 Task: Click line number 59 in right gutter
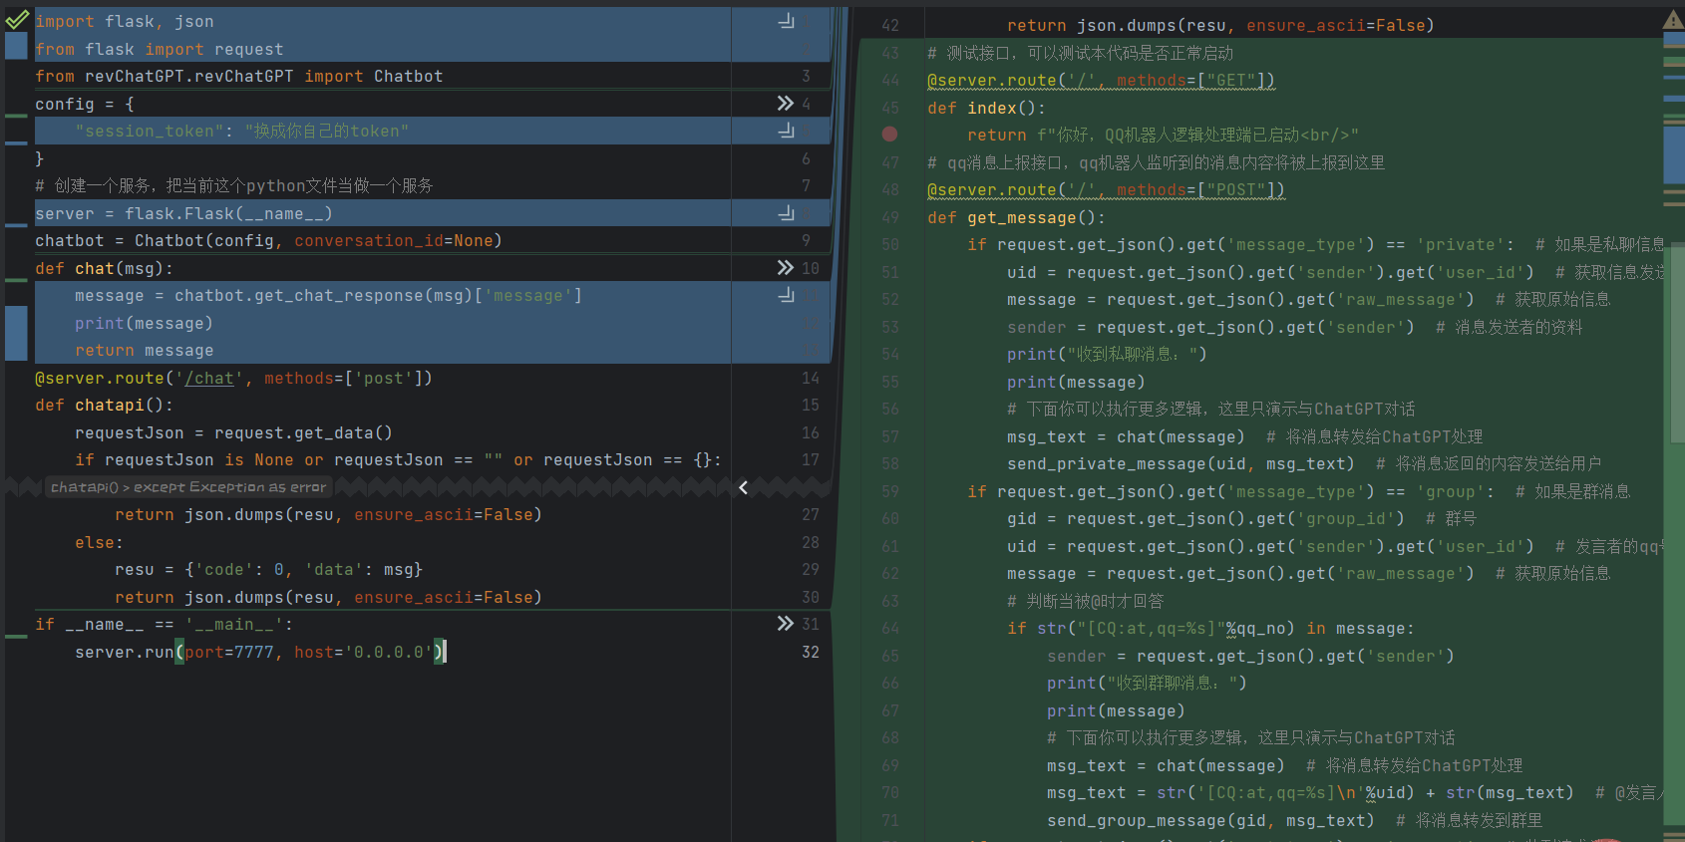click(890, 491)
